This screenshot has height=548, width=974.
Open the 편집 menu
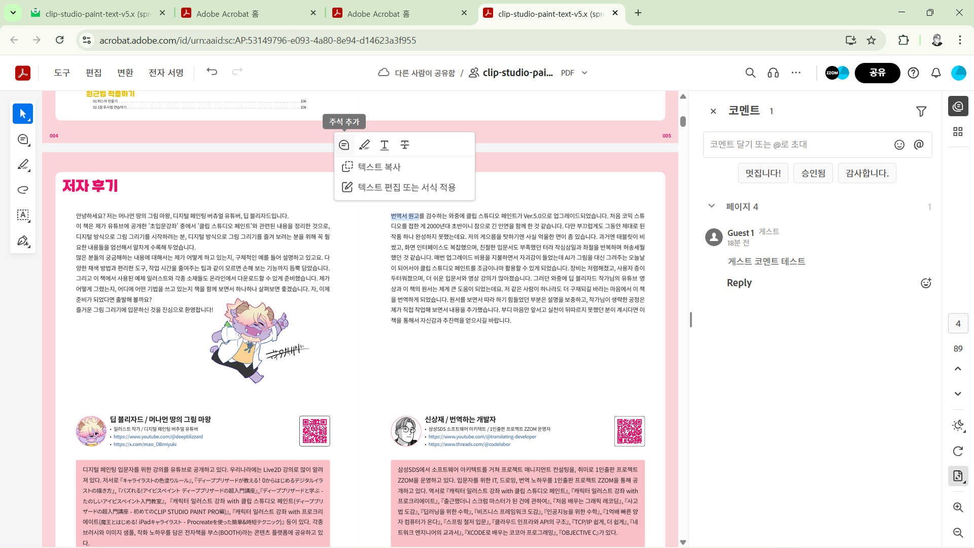(93, 73)
